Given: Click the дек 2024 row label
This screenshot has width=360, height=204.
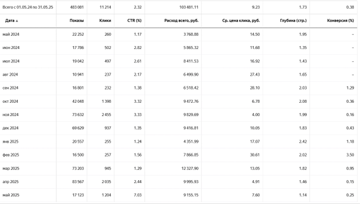Looking at the screenshot, I should (11, 128).
